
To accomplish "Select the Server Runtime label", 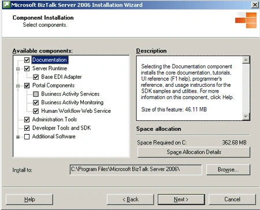I will tap(50, 68).
